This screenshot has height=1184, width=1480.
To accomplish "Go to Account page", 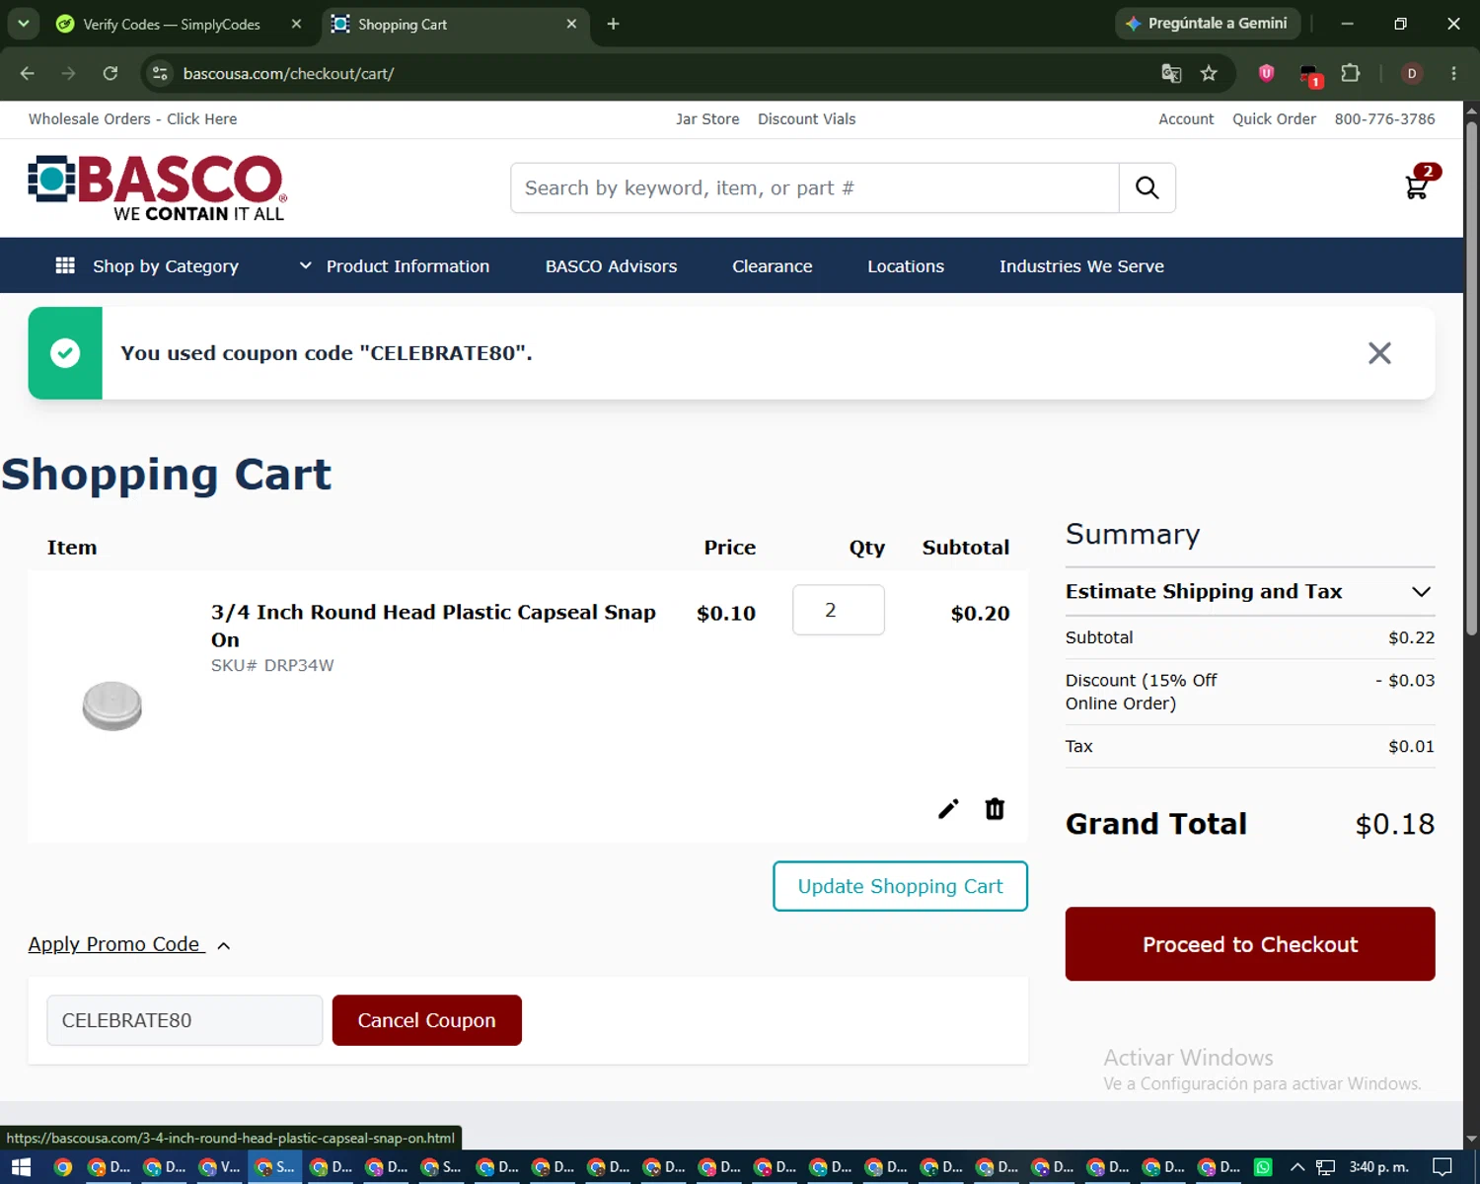I will coord(1186,118).
